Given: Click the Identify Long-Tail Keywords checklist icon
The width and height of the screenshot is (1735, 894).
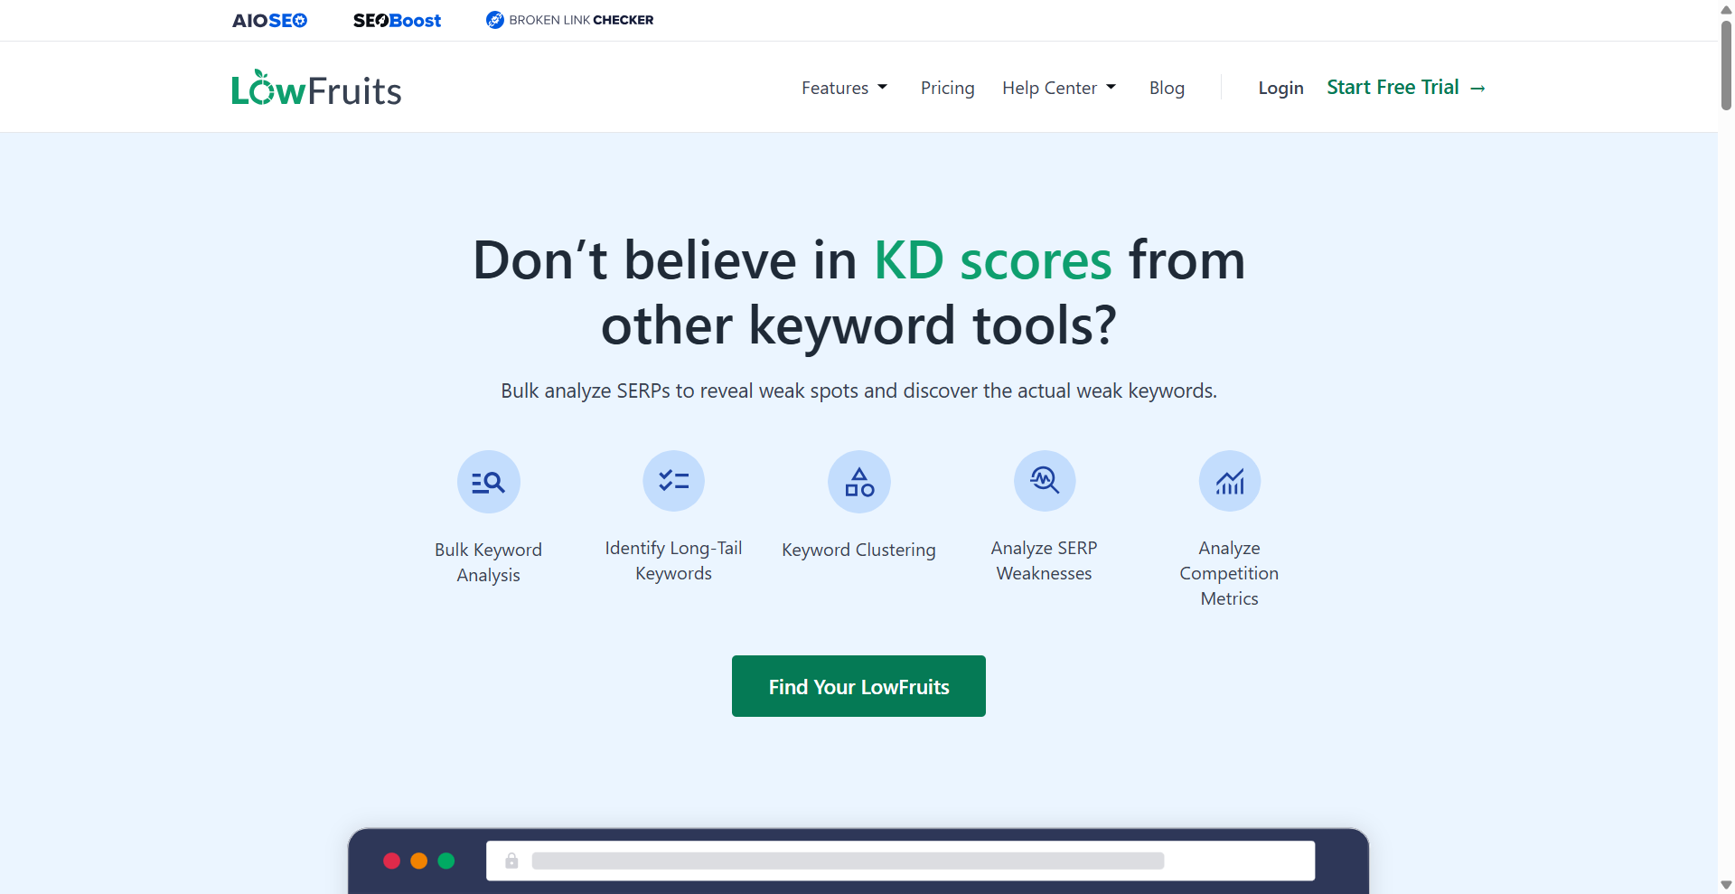Looking at the screenshot, I should tap(673, 481).
